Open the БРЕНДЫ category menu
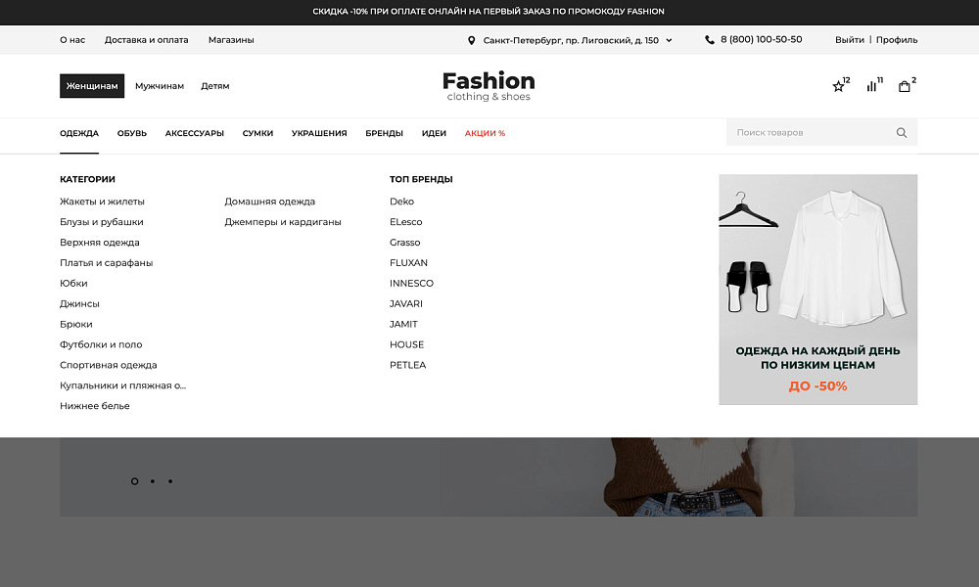Screen dimensions: 979x587 coord(384,132)
